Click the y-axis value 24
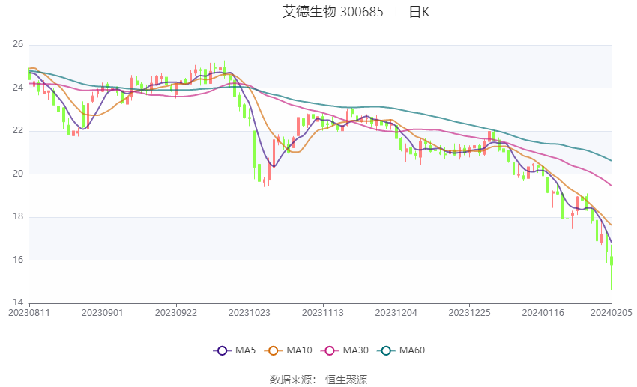 [18, 88]
